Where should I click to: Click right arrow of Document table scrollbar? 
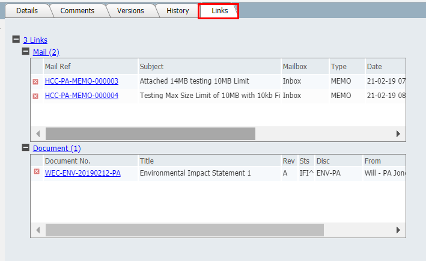(398, 230)
